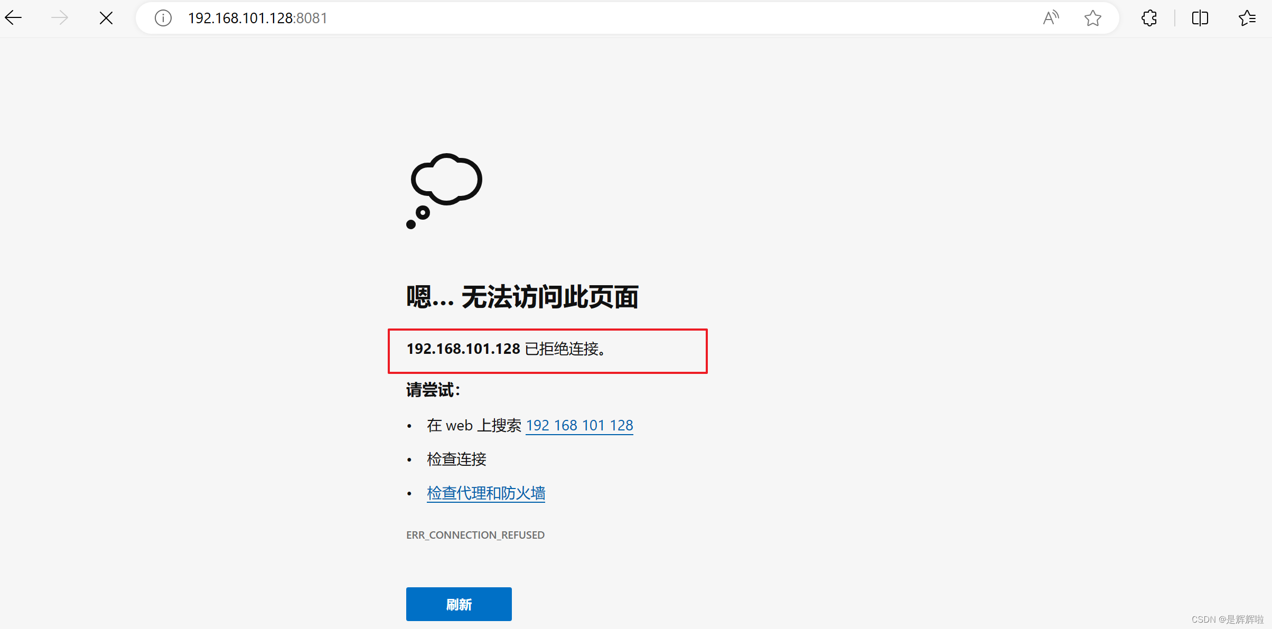Open Read aloud icon in address bar
Viewport: 1272px width, 629px height.
[1051, 18]
